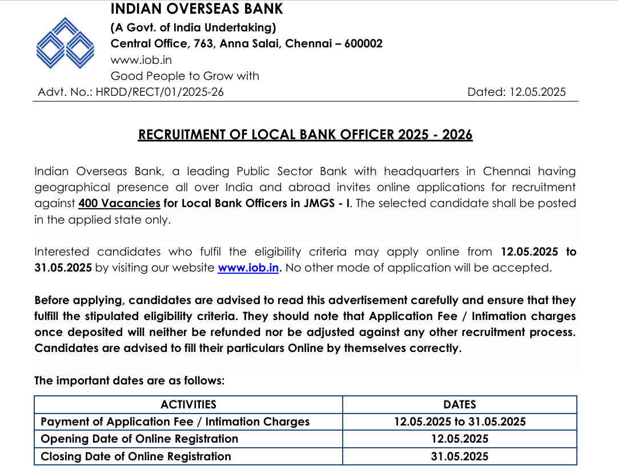Click the "Local Bank Officers in JMGS - I" phrase
This screenshot has height=470, width=618.
click(x=266, y=203)
